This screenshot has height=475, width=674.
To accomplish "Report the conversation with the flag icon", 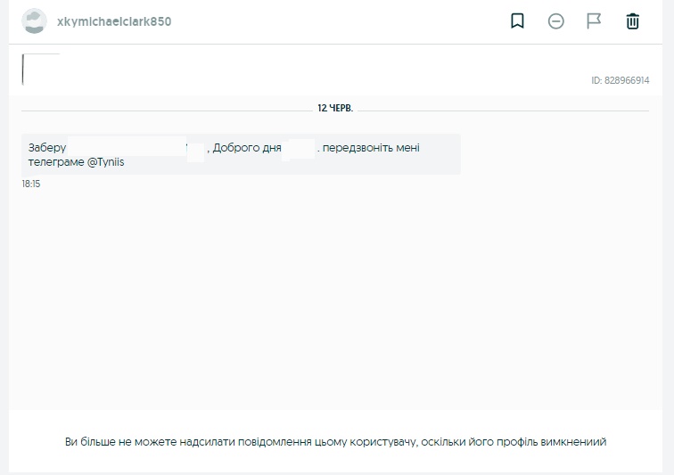I will [594, 21].
